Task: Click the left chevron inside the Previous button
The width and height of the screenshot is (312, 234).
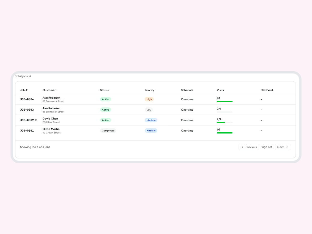Action: pyautogui.click(x=242, y=147)
